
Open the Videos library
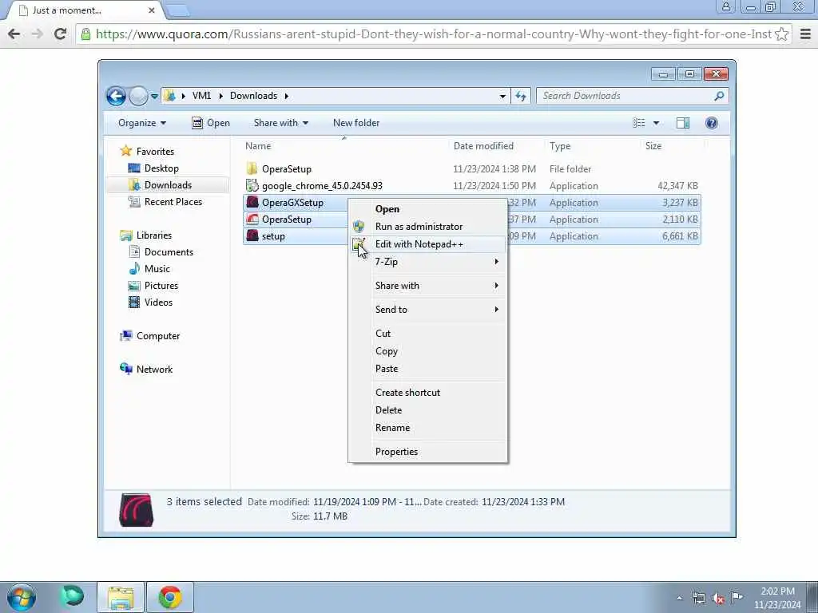click(158, 303)
